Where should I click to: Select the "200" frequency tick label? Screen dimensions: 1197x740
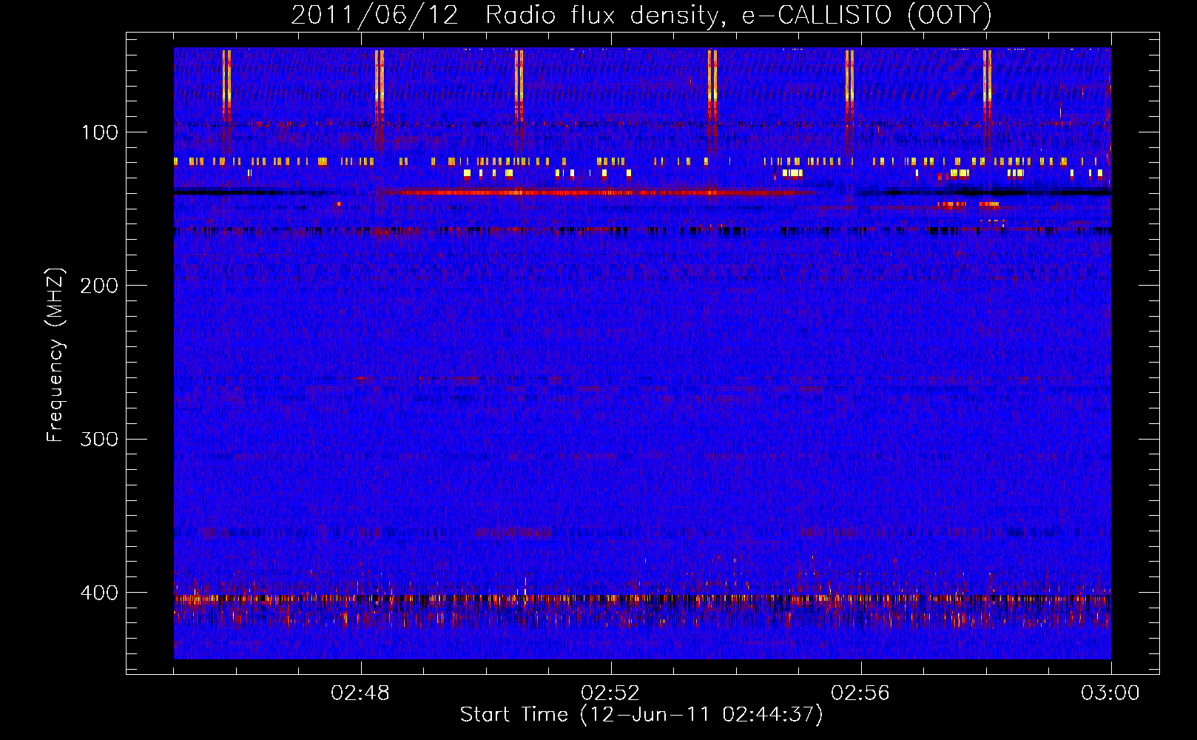99,286
